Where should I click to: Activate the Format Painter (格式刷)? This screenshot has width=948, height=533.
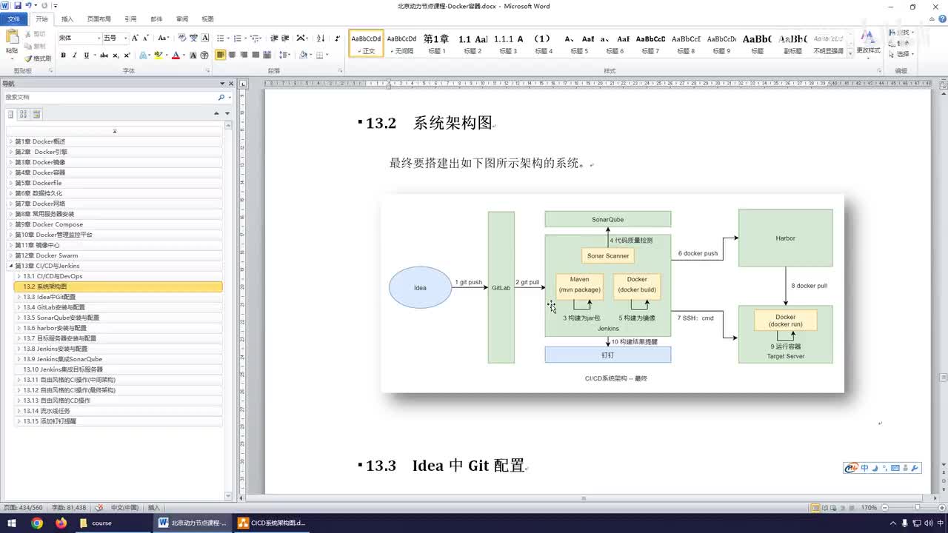pyautogui.click(x=39, y=58)
